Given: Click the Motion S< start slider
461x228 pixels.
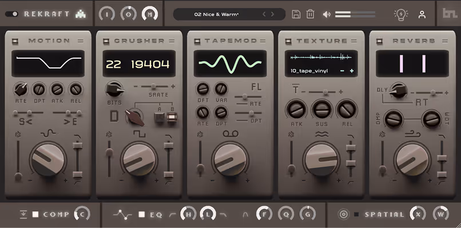Looking at the screenshot, I should [28, 112].
